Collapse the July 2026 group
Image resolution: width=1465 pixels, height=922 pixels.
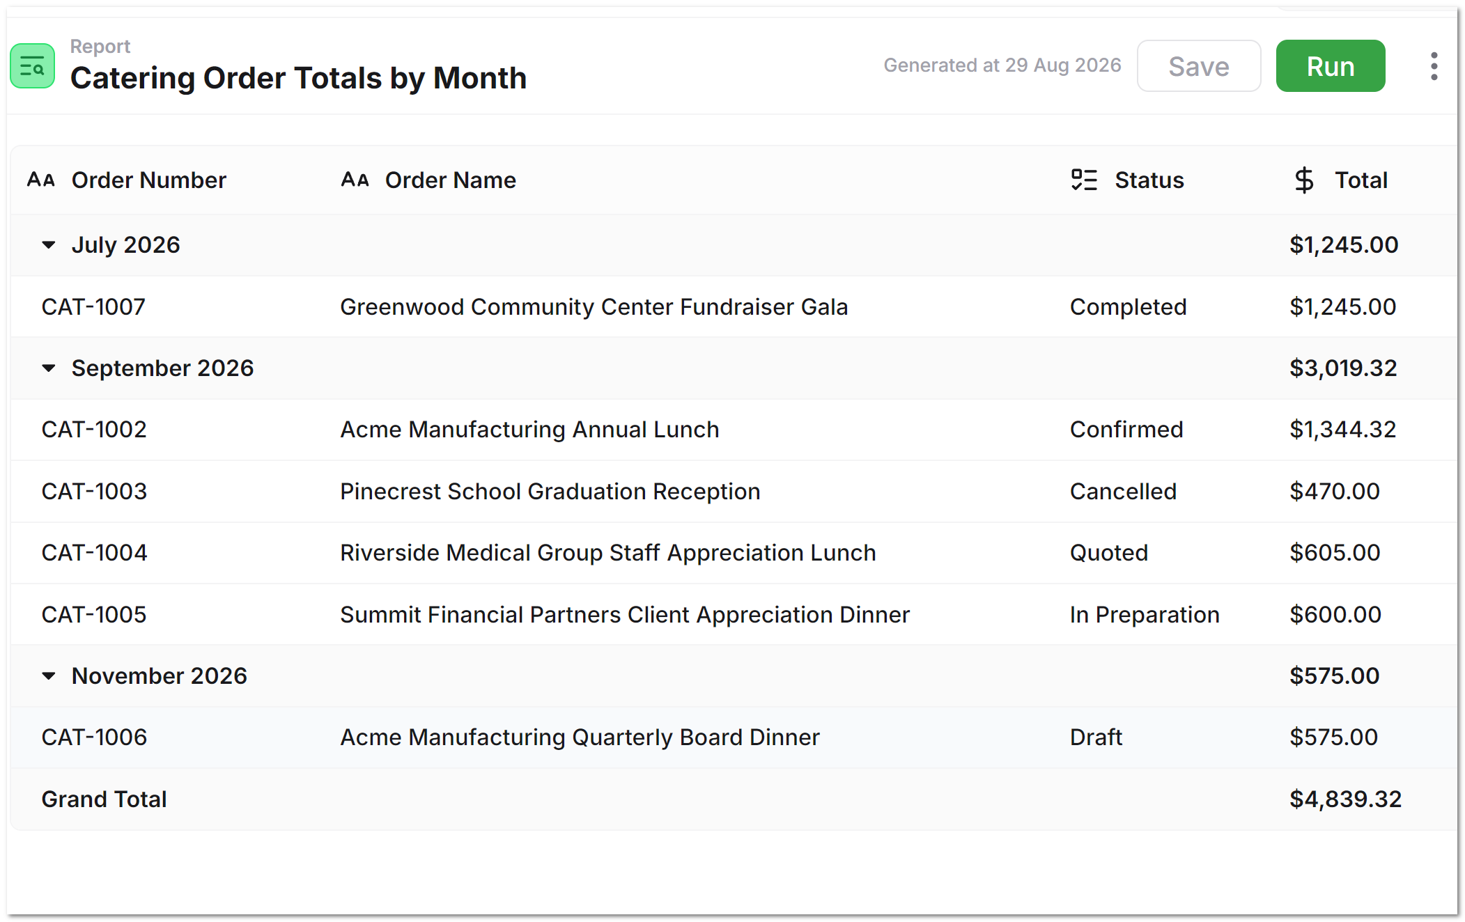click(x=49, y=244)
